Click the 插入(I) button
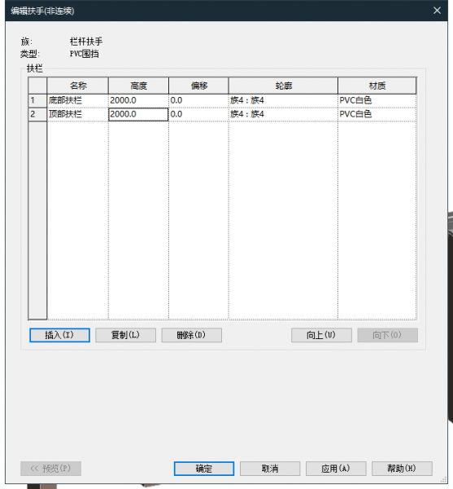The image size is (453, 489). pyautogui.click(x=59, y=335)
